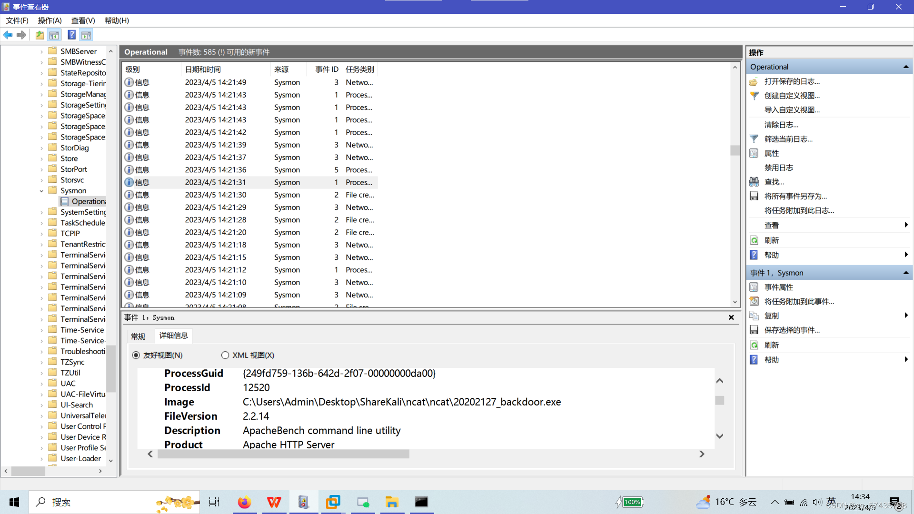Expand the TCPIP tree node

coord(41,234)
